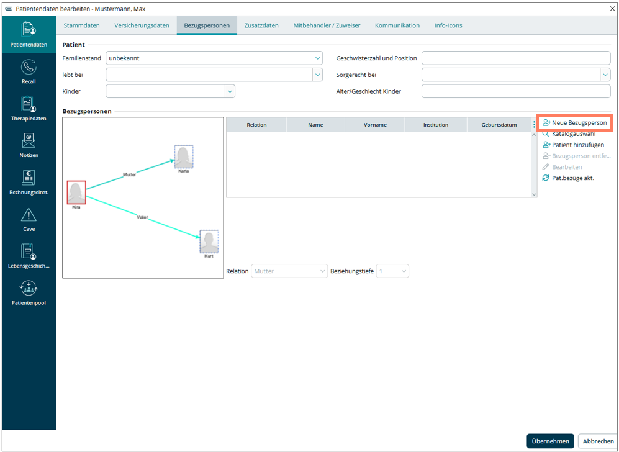Sort by the Geburtsdatum column header
Screen dimensions: 619x452
pos(499,125)
